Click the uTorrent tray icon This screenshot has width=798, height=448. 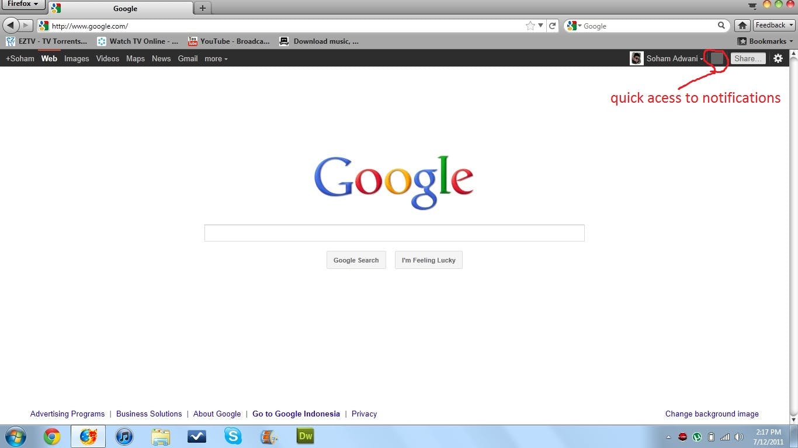coord(697,437)
